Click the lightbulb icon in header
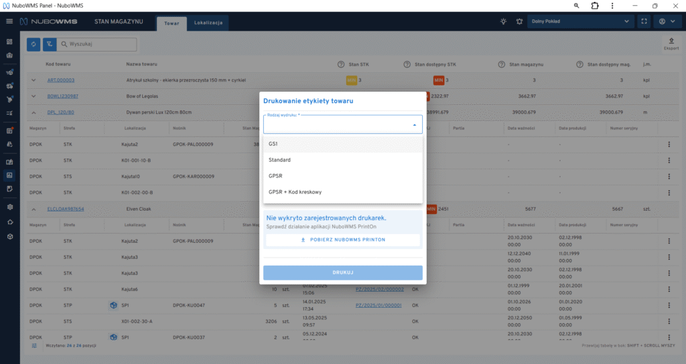The image size is (686, 364). pos(504,21)
